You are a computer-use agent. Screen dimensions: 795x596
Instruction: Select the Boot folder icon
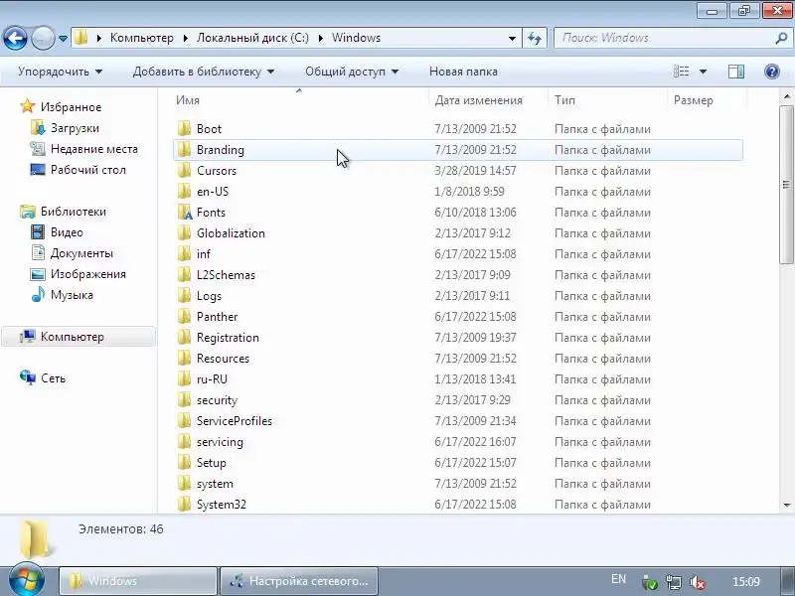click(x=184, y=129)
